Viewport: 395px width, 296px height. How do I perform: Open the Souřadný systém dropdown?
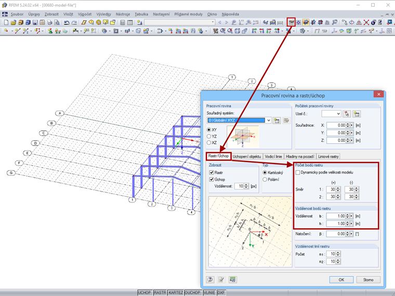tap(269, 120)
